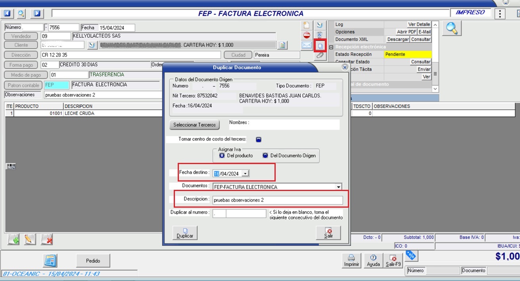Click the Descripcion text field

[277, 200]
